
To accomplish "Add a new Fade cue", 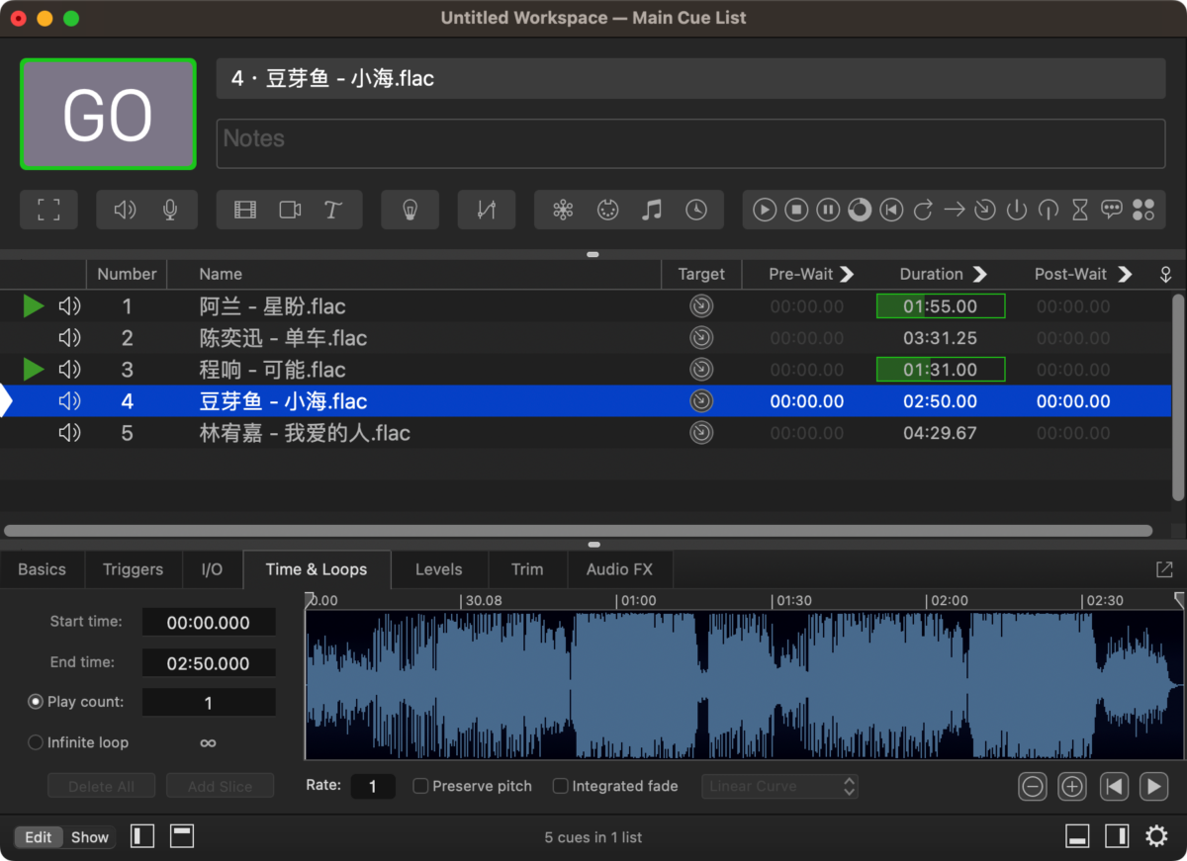I will point(486,210).
